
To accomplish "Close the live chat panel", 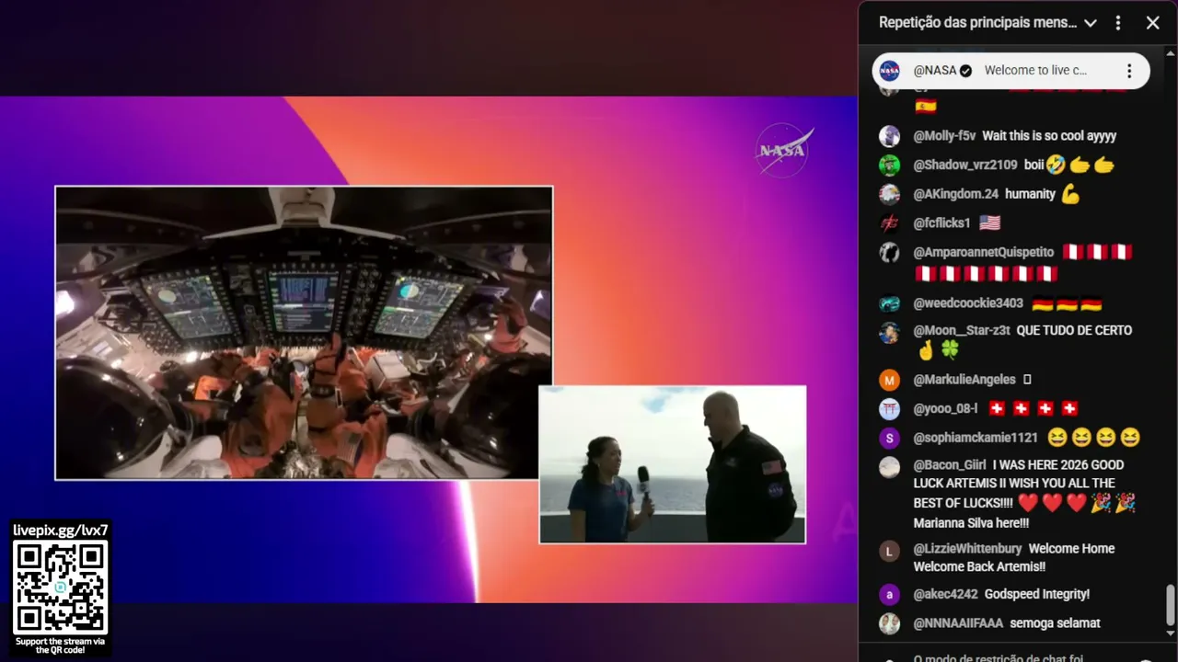I will pos(1153,23).
